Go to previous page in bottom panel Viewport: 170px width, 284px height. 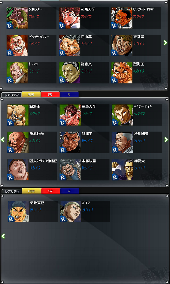tap(3, 236)
